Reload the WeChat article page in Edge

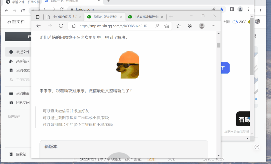pyautogui.click(x=61, y=26)
